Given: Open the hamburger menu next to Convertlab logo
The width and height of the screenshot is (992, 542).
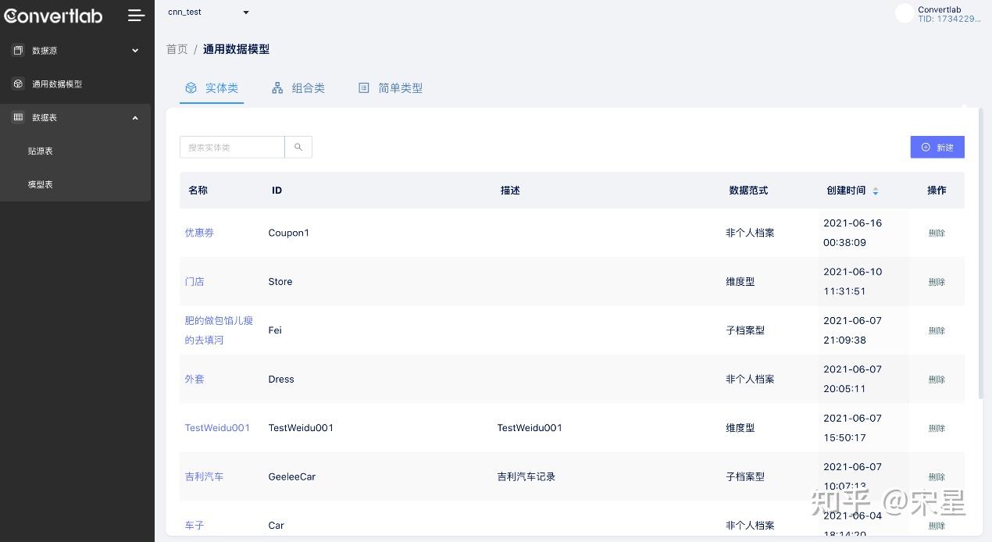Looking at the screenshot, I should click(136, 16).
